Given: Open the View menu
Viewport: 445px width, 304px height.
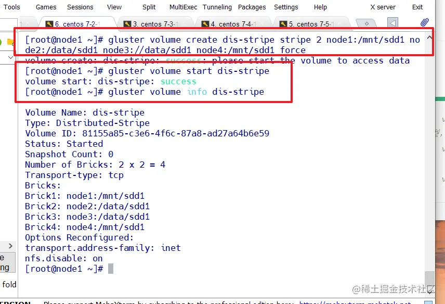Looking at the screenshot, I should click(114, 7).
